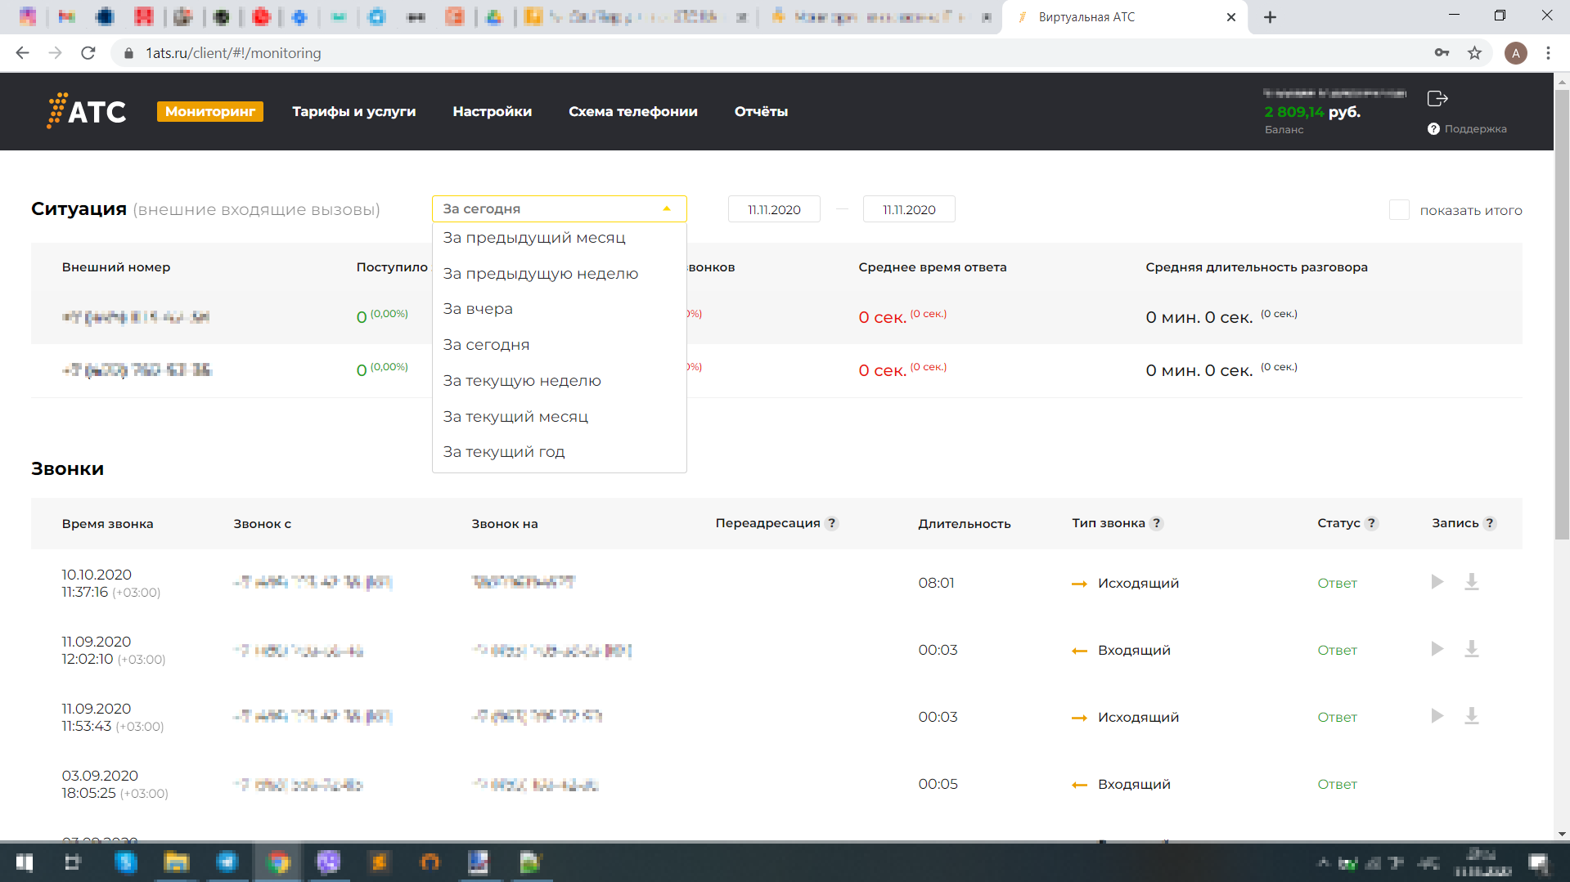Click help icon next to Переадресация
This screenshot has width=1570, height=882.
coord(831,523)
